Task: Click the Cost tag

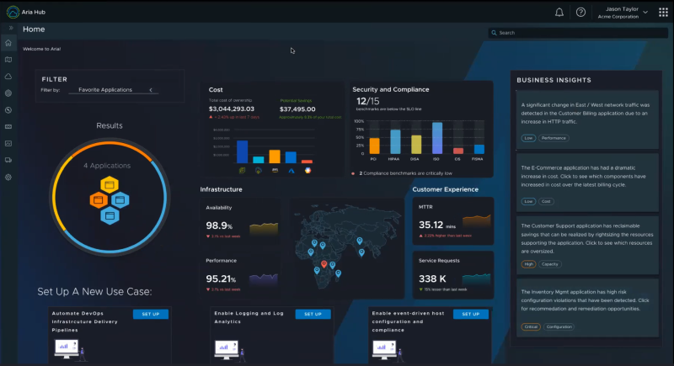Action: point(546,201)
